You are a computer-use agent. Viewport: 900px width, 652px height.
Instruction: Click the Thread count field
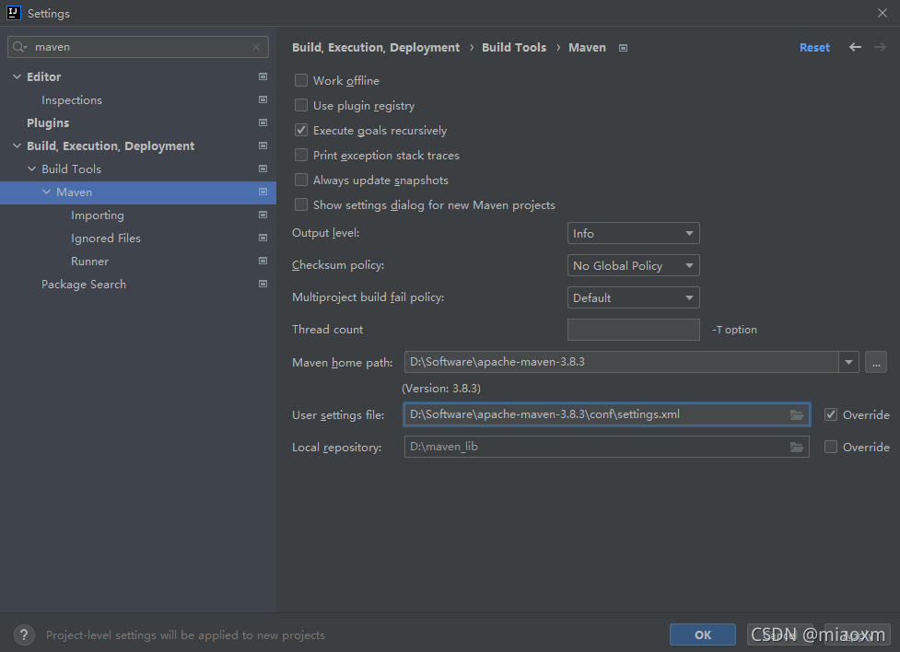633,330
